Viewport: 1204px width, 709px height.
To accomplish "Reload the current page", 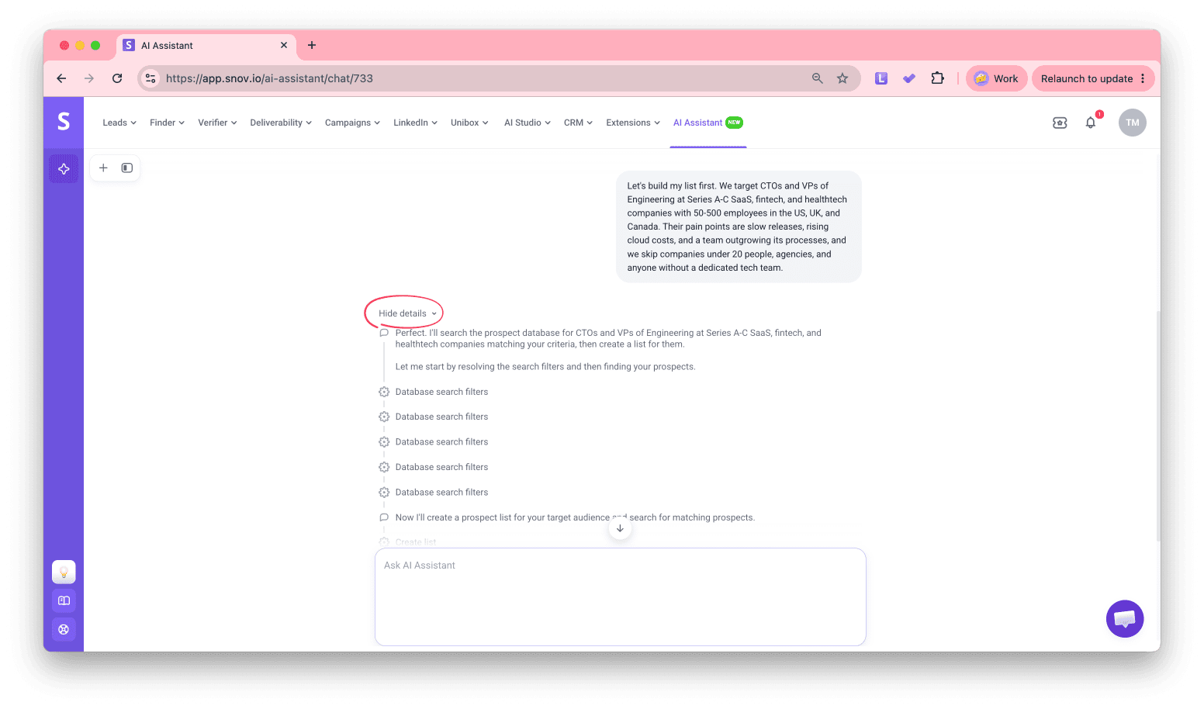I will point(117,78).
